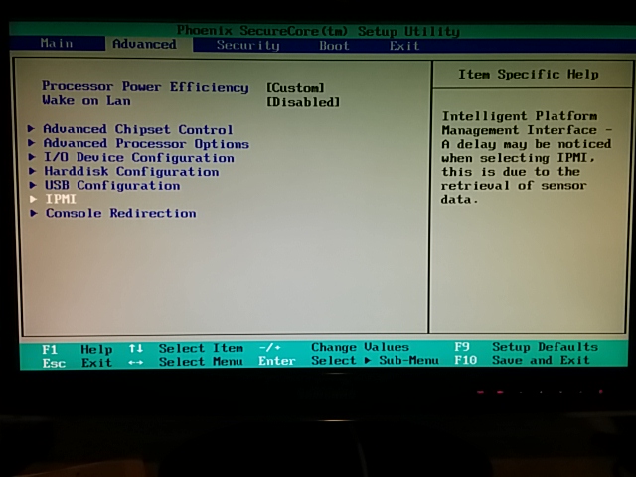Select Processor Power Efficiency label

tap(145, 86)
